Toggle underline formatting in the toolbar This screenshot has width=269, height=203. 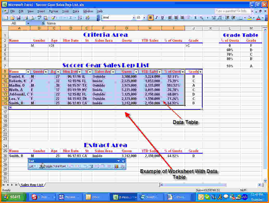click(162, 18)
